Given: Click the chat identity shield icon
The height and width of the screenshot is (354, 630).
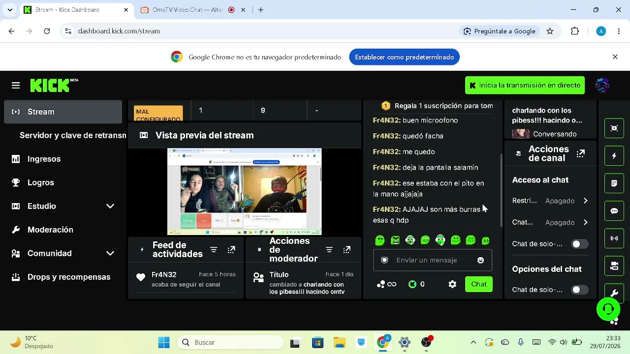Looking at the screenshot, I should pos(385,260).
